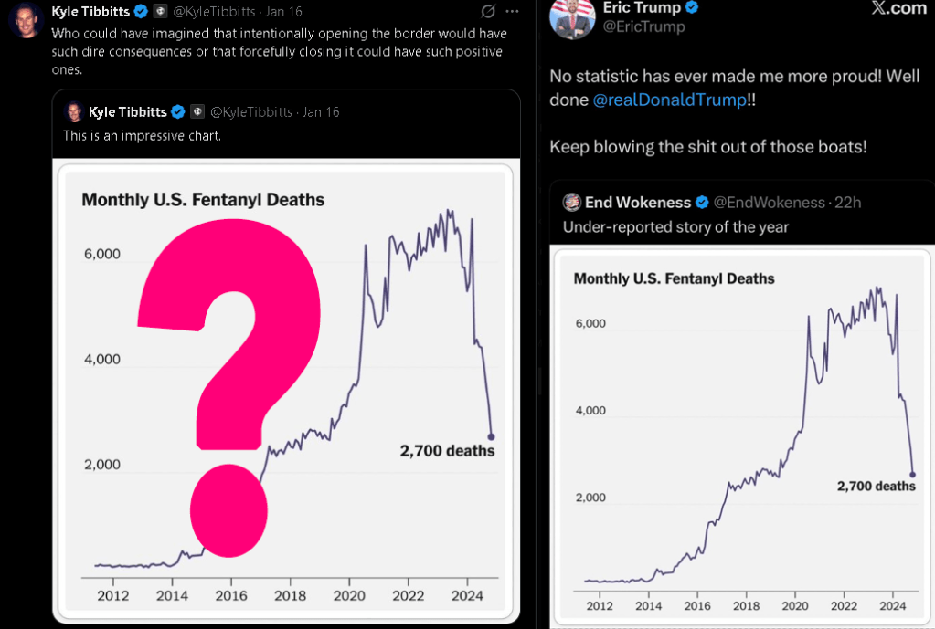Open the Jan 16 date in the quoted post

pos(321,112)
